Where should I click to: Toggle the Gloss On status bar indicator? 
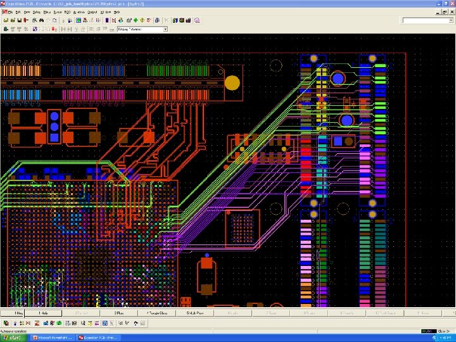click(444, 331)
